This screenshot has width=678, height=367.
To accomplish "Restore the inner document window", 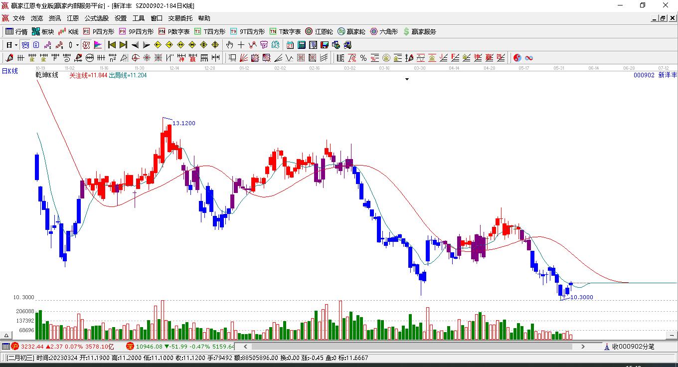I will click(663, 18).
